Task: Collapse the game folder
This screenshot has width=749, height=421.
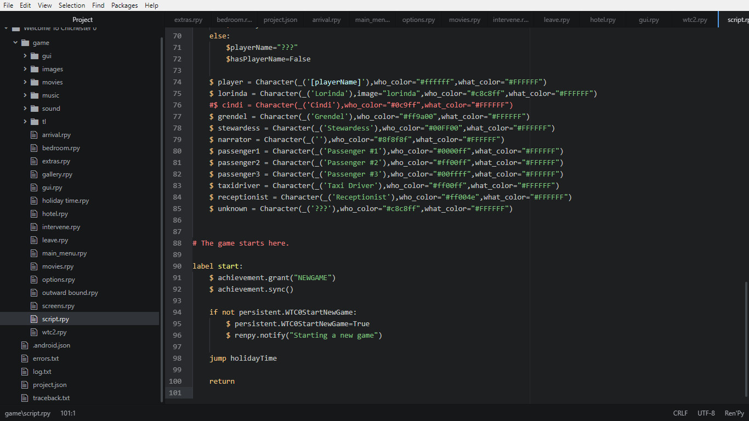Action: click(15, 42)
